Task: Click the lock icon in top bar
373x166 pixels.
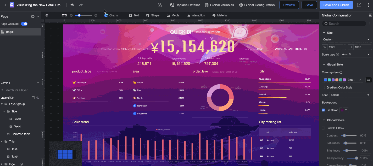Action: click(159, 5)
